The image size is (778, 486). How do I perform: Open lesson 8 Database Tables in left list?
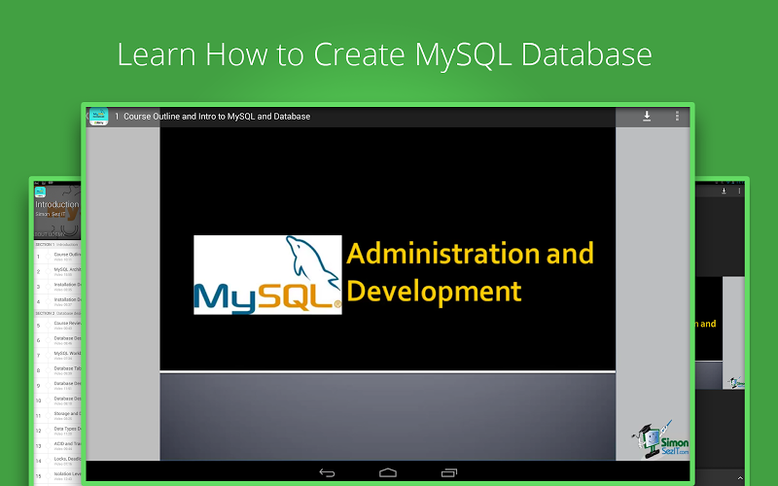point(57,370)
